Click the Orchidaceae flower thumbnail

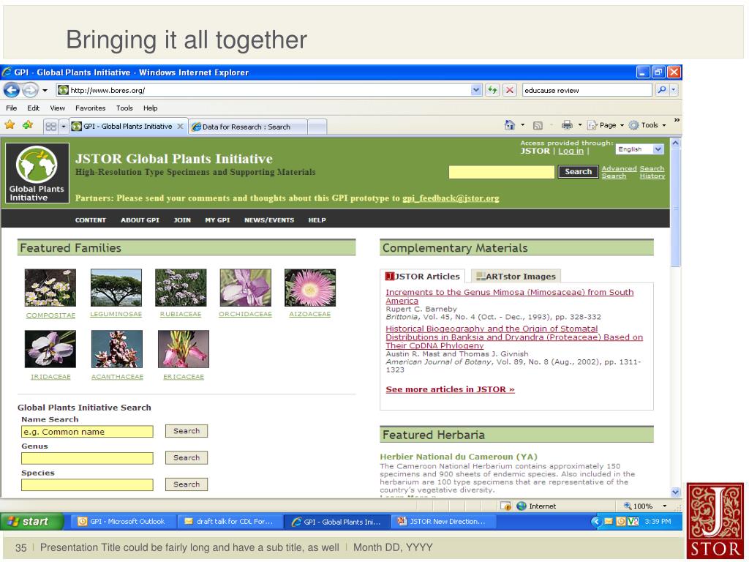click(x=246, y=288)
